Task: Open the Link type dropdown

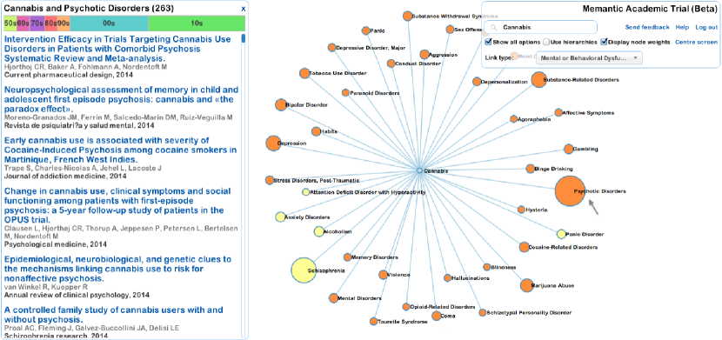Action: tap(589, 58)
